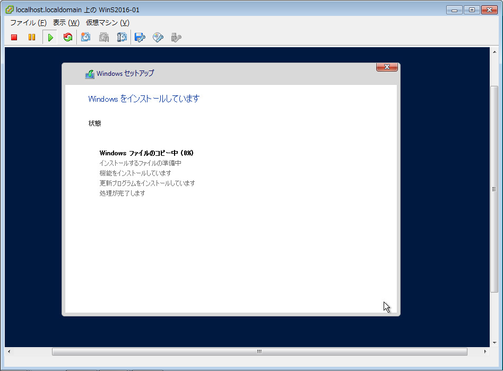Click the vertical scrollbar thumb
This screenshot has height=371, width=503.
pos(494,189)
